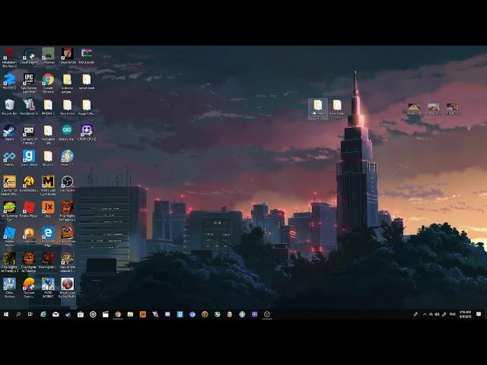Select the MSCLoader desktop icon
487x365 pixels.
tap(87, 56)
